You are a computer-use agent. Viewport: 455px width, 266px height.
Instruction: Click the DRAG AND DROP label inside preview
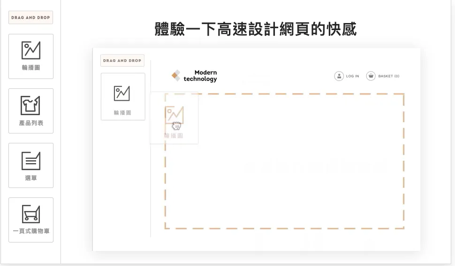click(x=122, y=61)
